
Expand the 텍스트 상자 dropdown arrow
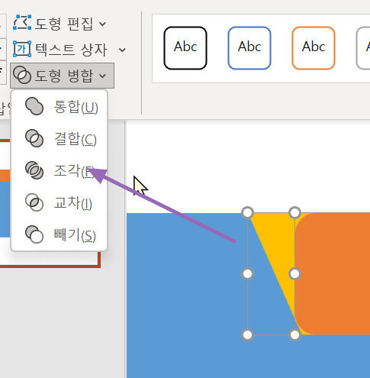122,50
